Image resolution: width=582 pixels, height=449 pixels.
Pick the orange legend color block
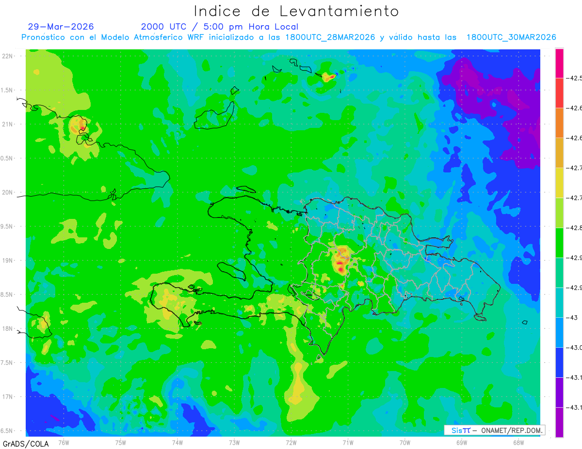[x=559, y=123]
